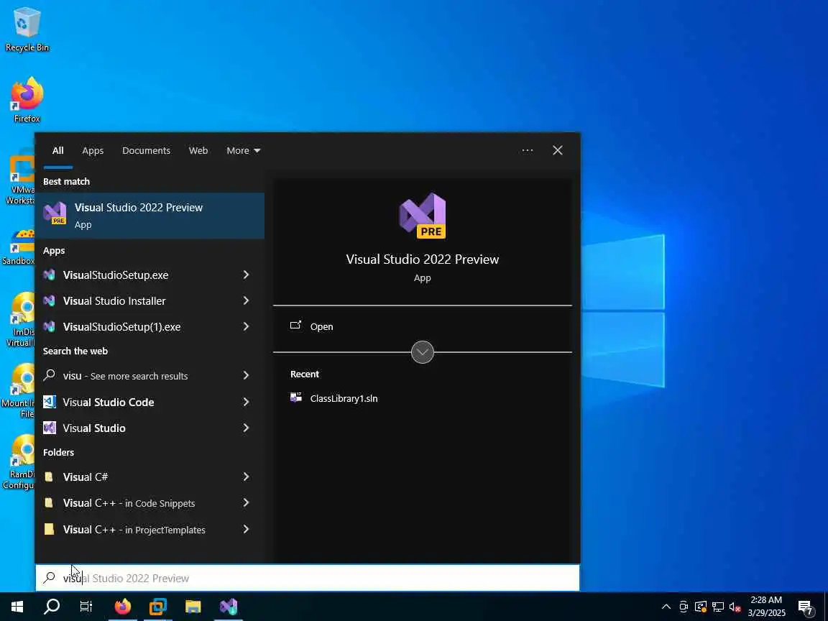Click the search text input box

308,578
